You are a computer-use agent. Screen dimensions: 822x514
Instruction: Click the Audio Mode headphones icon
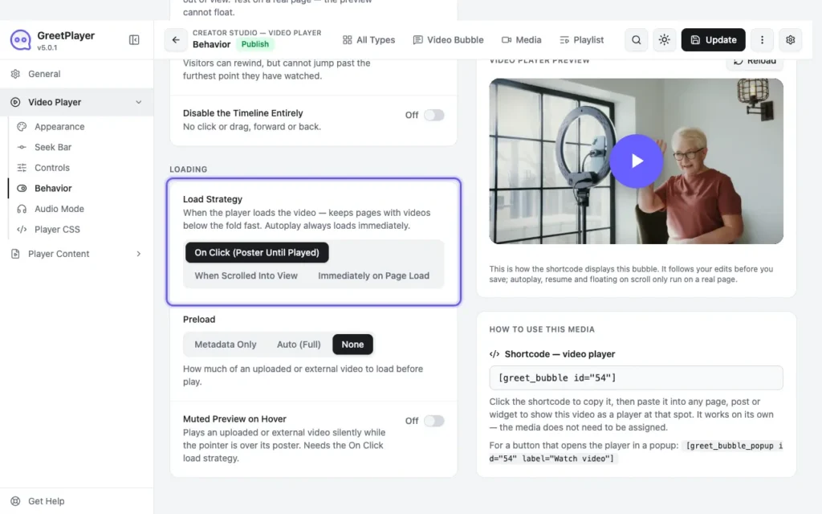(22, 209)
